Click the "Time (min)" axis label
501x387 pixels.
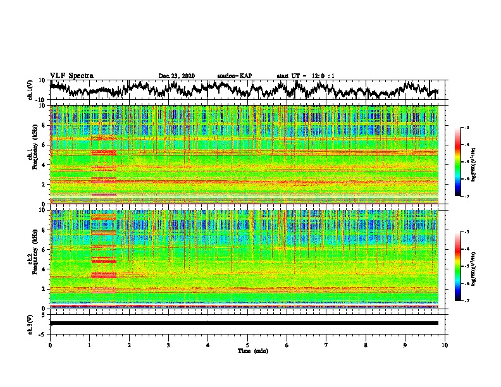[x=253, y=351]
